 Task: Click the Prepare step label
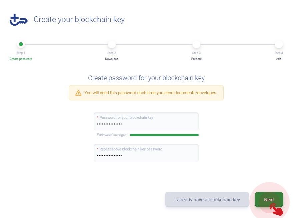pos(196,59)
